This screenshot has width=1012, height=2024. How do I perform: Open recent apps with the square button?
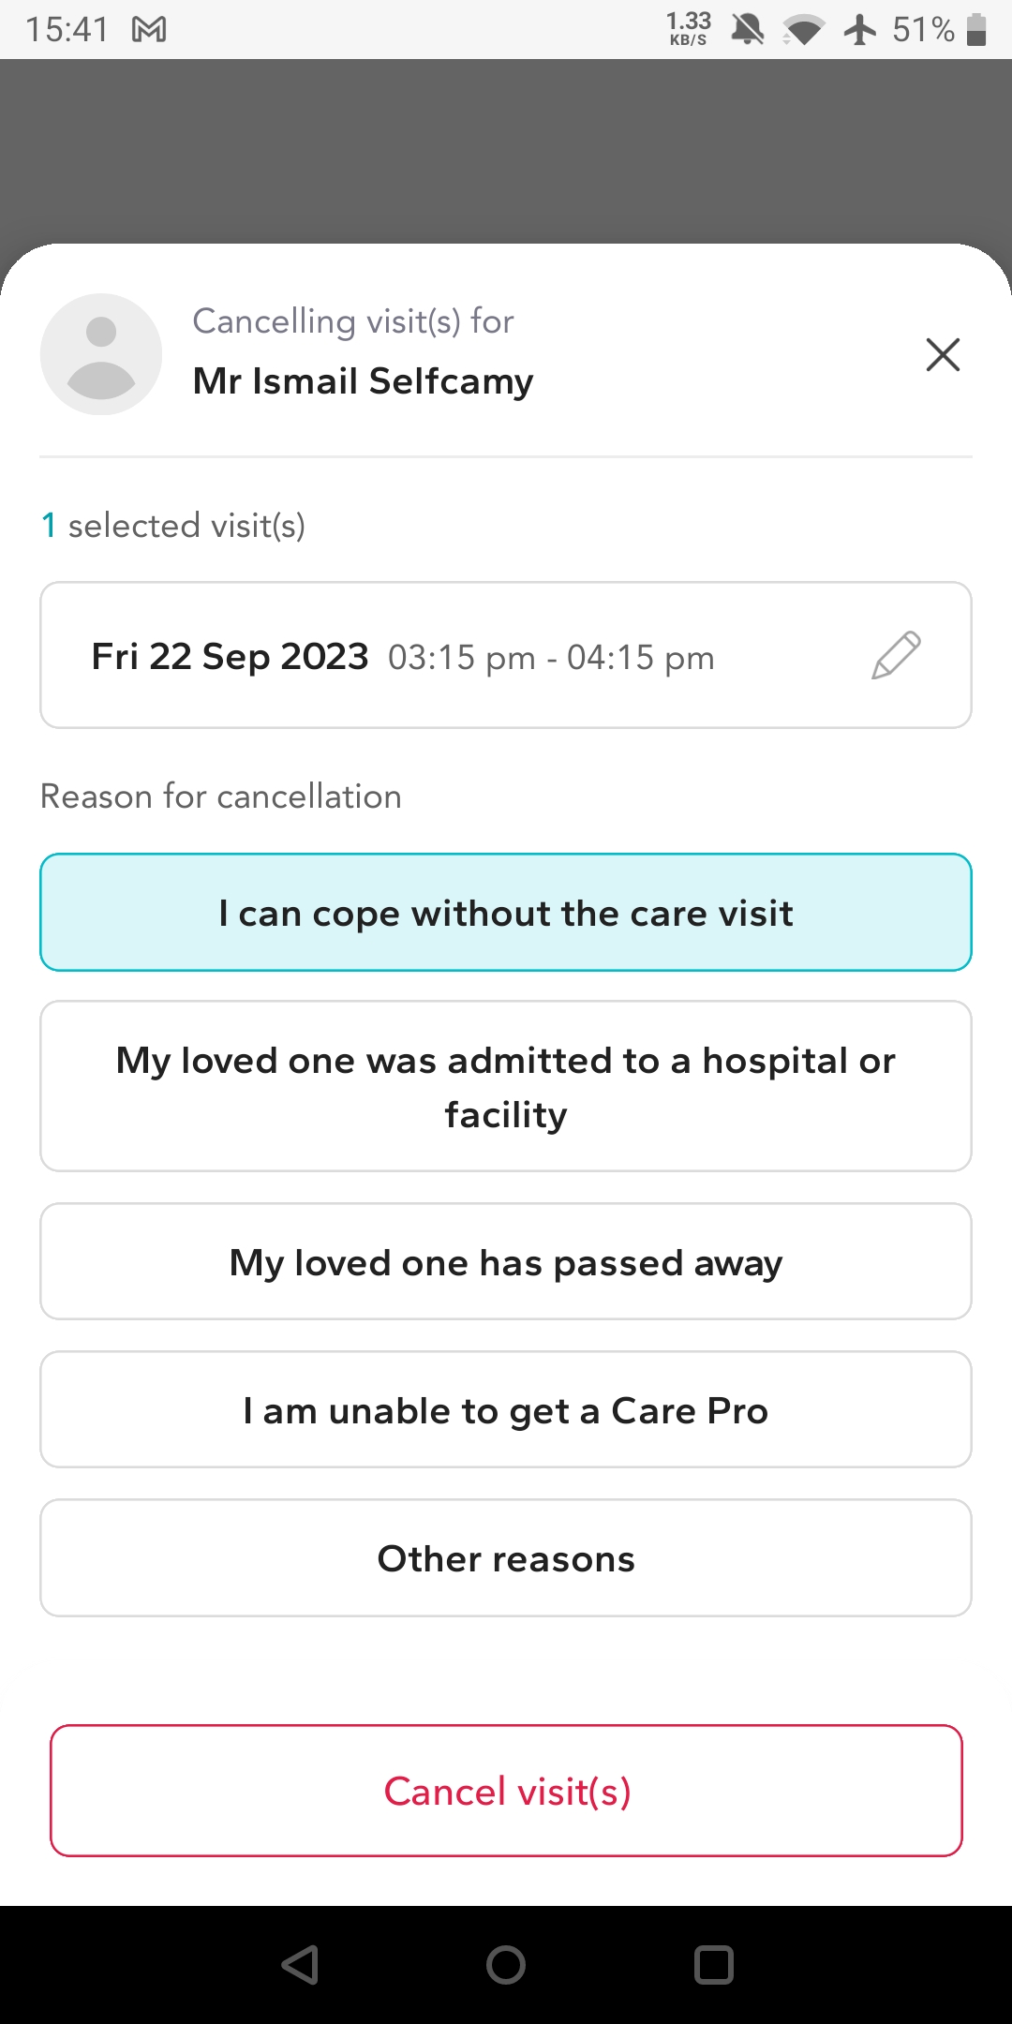pyautogui.click(x=713, y=1965)
